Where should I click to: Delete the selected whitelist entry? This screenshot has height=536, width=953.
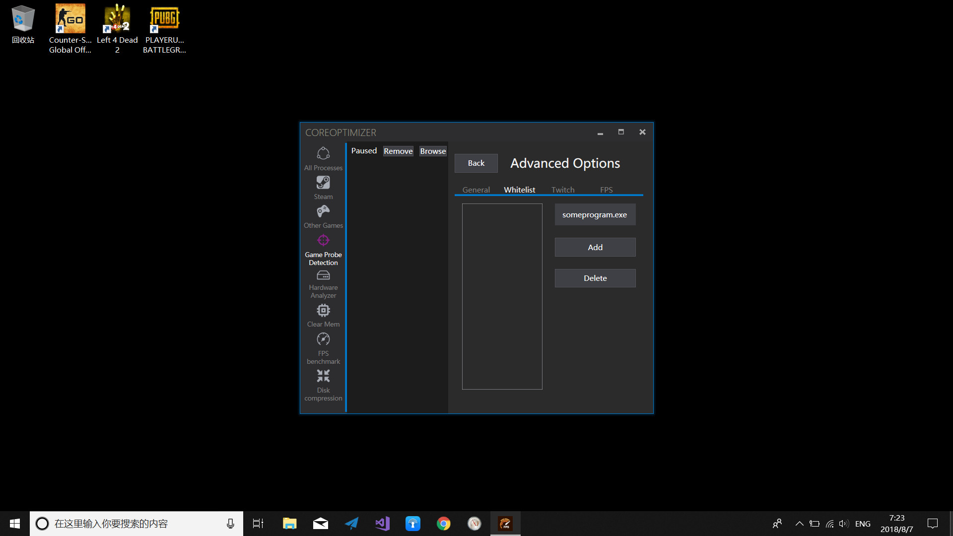coord(595,278)
